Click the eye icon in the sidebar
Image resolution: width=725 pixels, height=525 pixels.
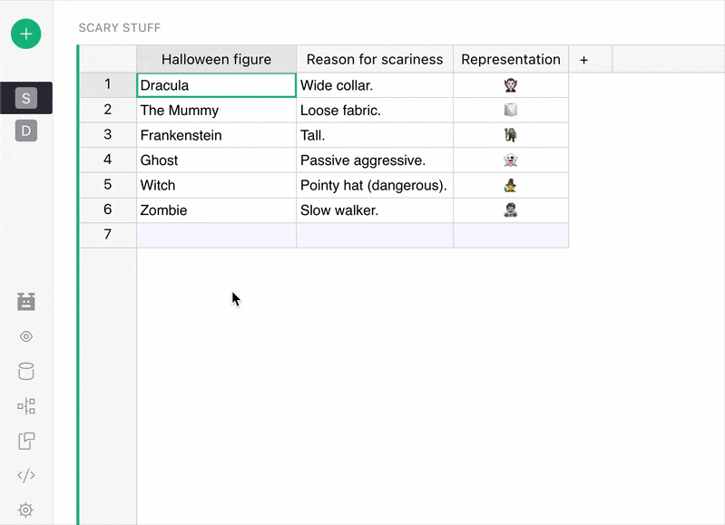click(26, 336)
